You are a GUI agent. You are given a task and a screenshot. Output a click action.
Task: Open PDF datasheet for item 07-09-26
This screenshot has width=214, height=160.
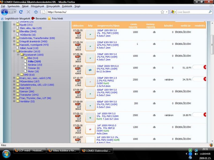(78, 129)
